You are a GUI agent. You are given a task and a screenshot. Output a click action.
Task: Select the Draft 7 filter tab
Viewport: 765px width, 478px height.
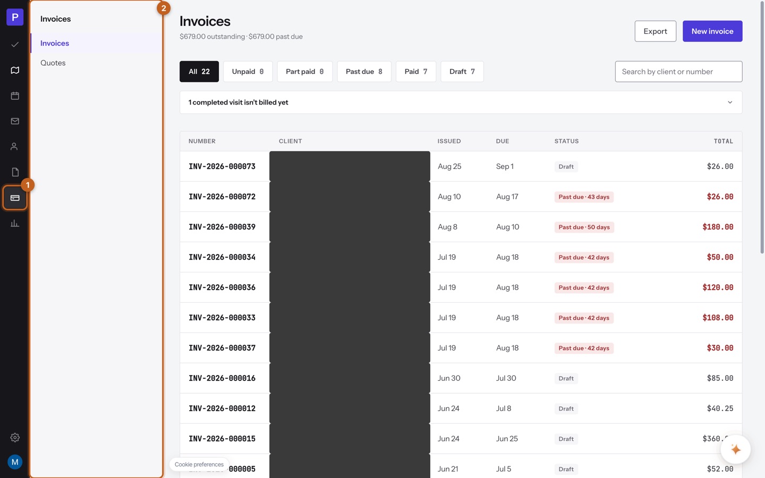click(462, 72)
